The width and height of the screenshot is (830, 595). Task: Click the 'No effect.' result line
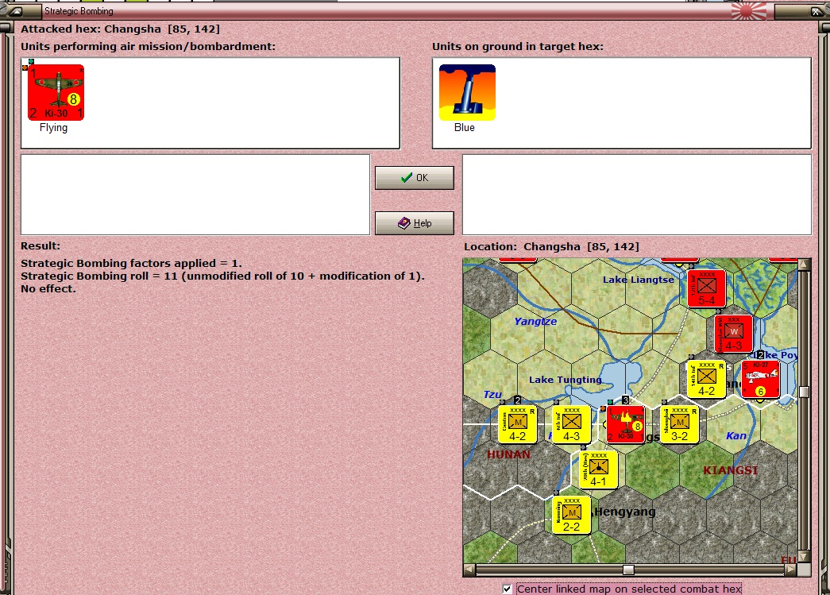[48, 288]
